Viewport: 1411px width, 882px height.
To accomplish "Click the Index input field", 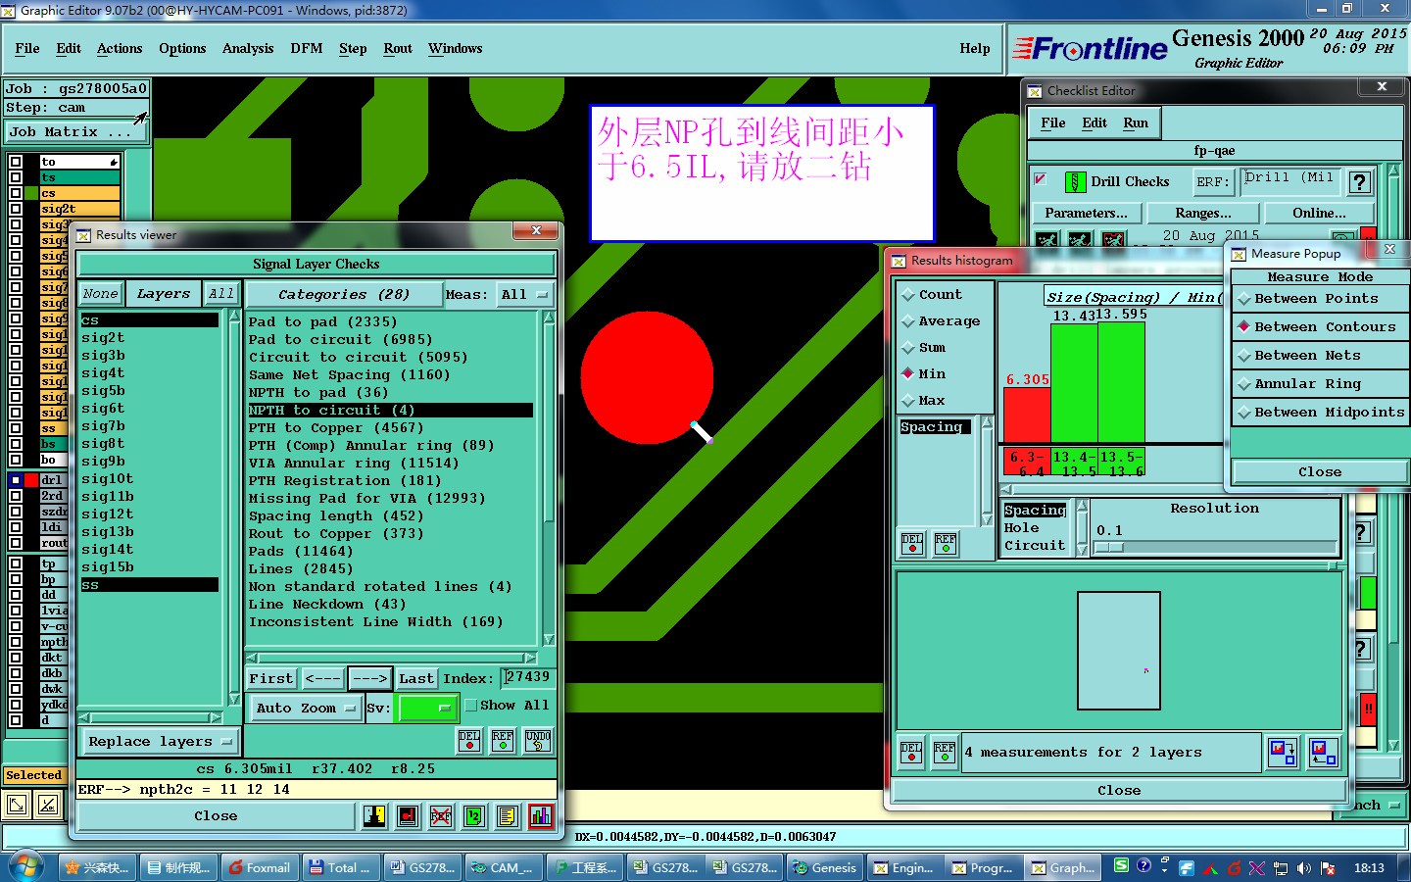I will pyautogui.click(x=527, y=677).
